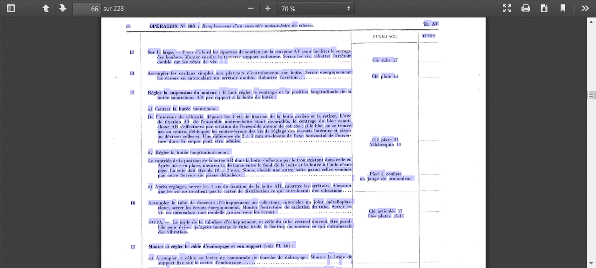The width and height of the screenshot is (596, 268).
Task: Click step 13 'Sur 11 large.' text
Action: (x=161, y=52)
